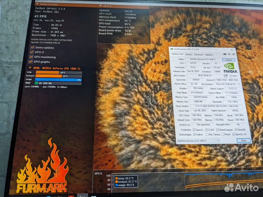Open the Advanced tab
Image resolution: width=263 pixels, height=197 pixels.
tap(198, 55)
